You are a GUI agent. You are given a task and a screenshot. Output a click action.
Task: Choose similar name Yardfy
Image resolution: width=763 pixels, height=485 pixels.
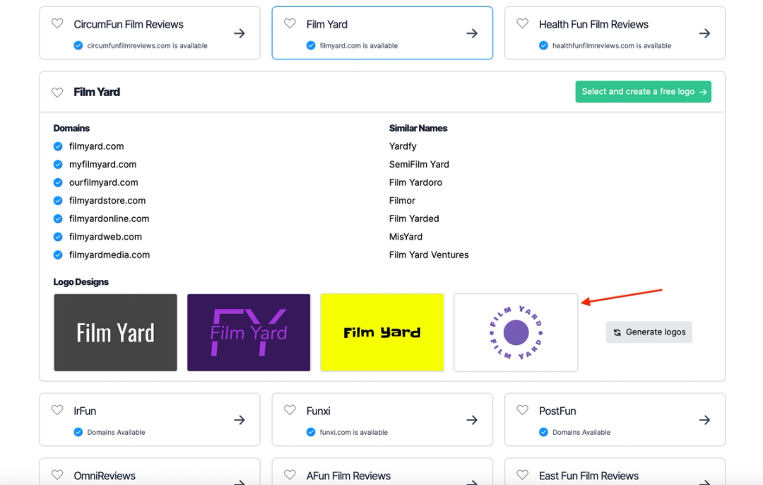point(403,146)
